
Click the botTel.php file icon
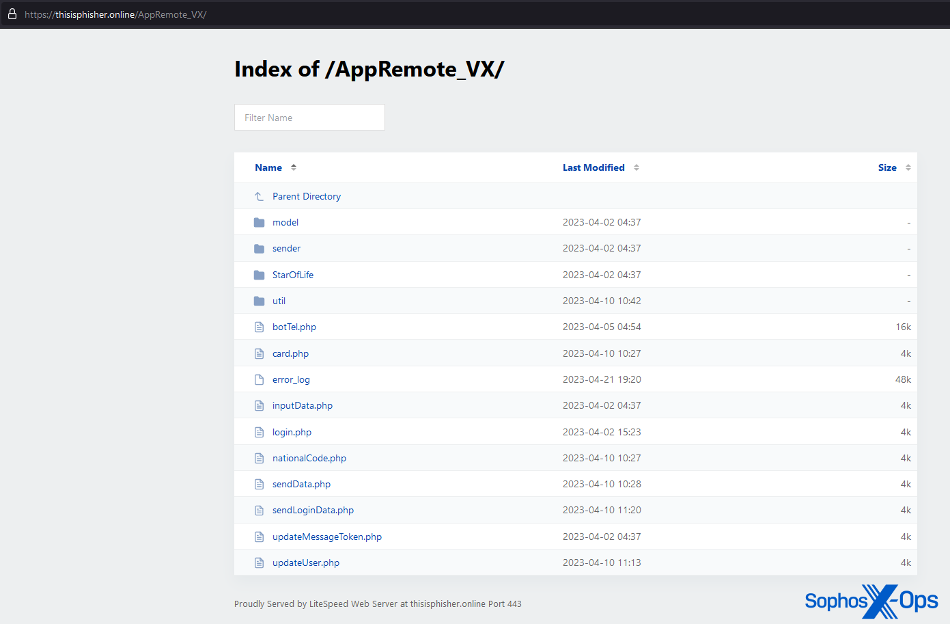259,327
